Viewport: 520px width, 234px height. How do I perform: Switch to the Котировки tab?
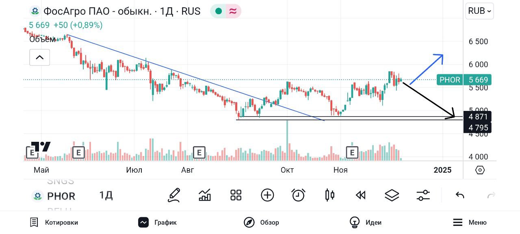(54, 222)
